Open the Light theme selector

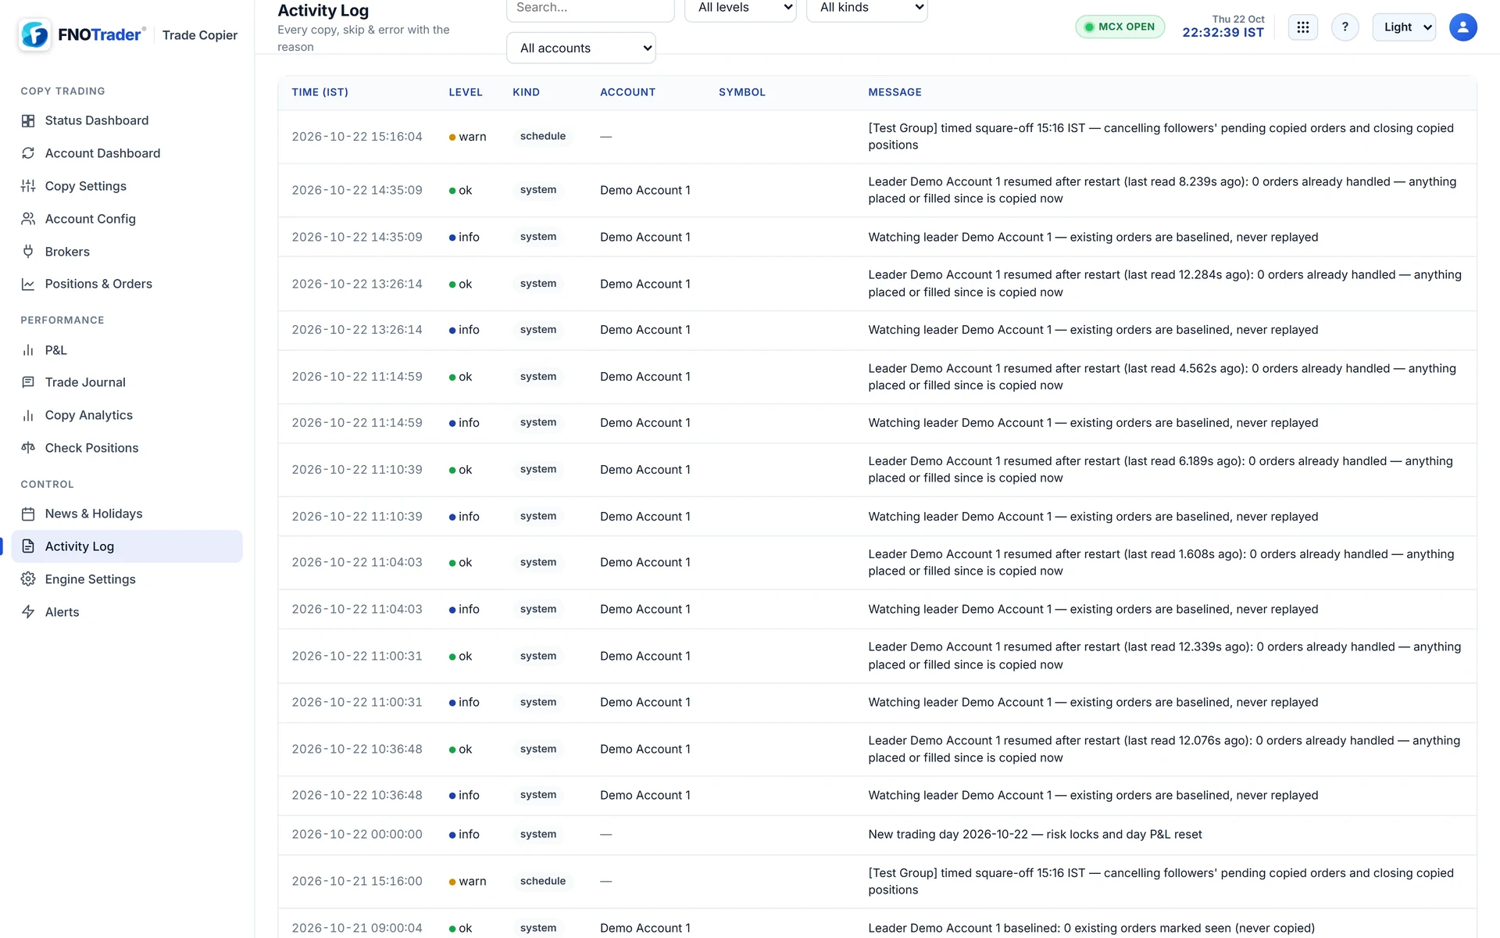pyautogui.click(x=1404, y=27)
